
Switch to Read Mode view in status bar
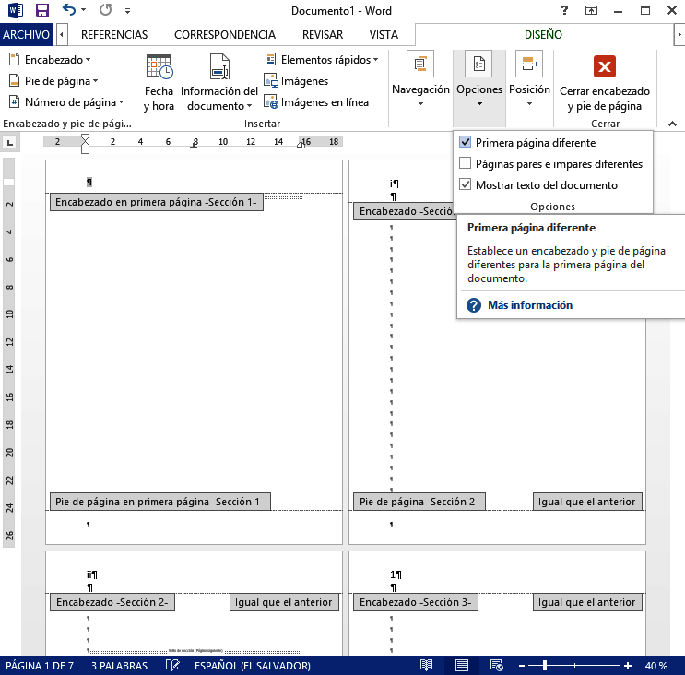tap(426, 666)
